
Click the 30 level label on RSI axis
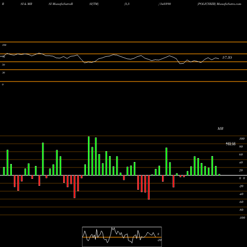[x=3, y=73]
